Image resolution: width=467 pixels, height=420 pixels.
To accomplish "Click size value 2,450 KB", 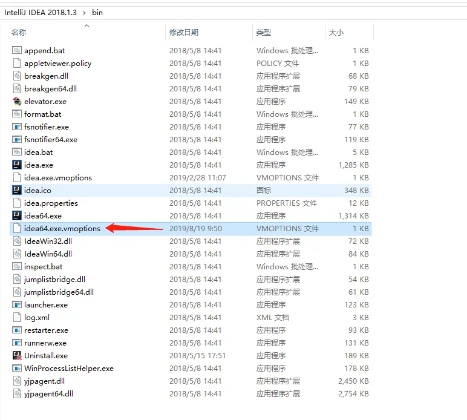I will point(353,381).
